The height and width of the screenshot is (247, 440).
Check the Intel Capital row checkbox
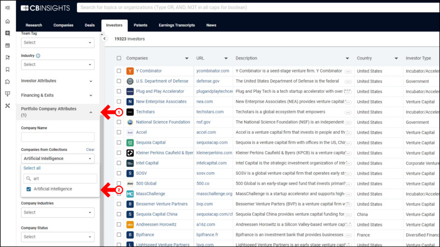(119, 163)
